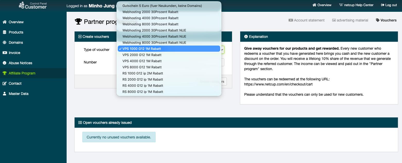Viewport: 402px width, 163px height.
Task: Switch to the Account statement tab
Action: (x=307, y=20)
